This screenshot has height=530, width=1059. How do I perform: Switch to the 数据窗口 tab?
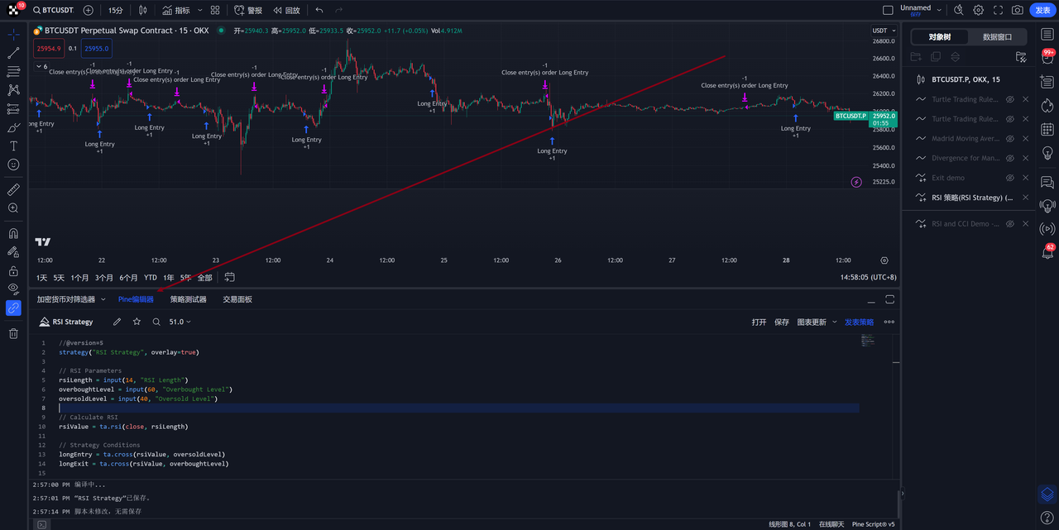[997, 36]
